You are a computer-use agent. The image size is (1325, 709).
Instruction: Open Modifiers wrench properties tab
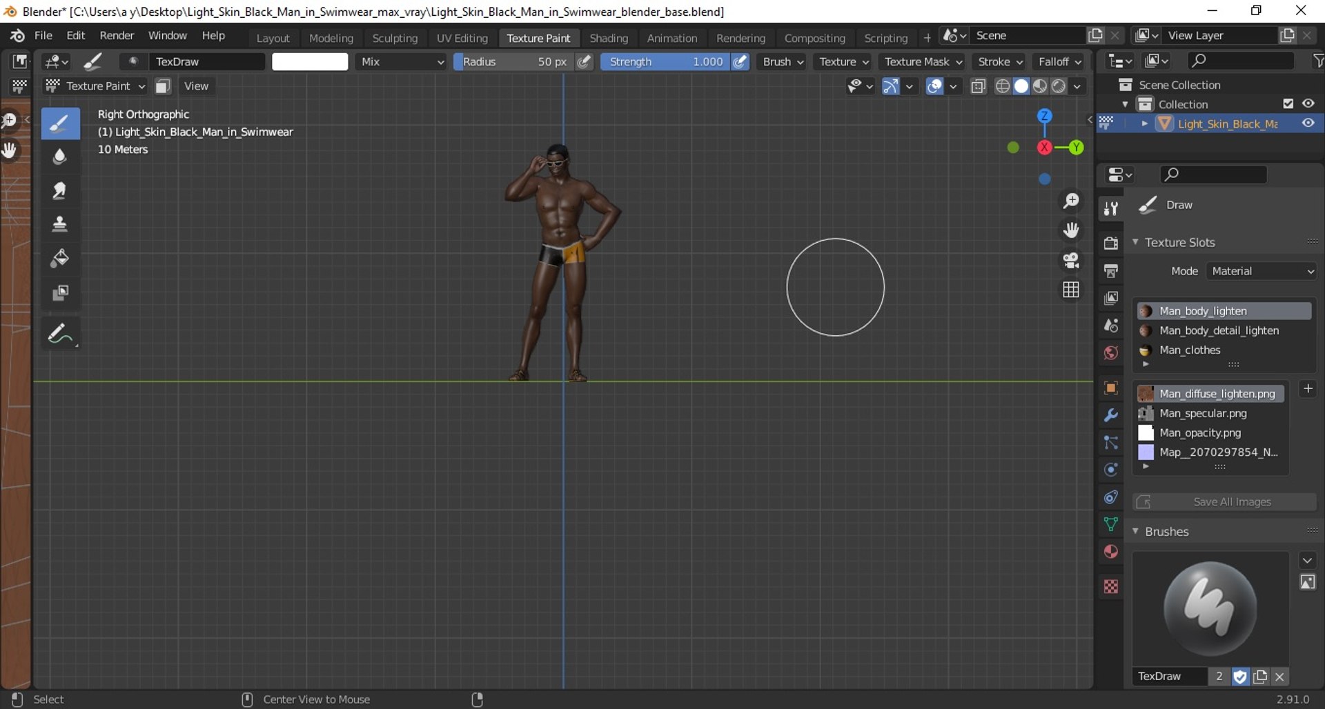[1111, 415]
